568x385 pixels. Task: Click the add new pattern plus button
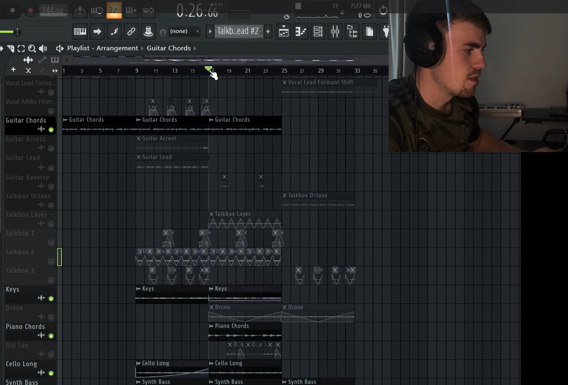tap(268, 31)
